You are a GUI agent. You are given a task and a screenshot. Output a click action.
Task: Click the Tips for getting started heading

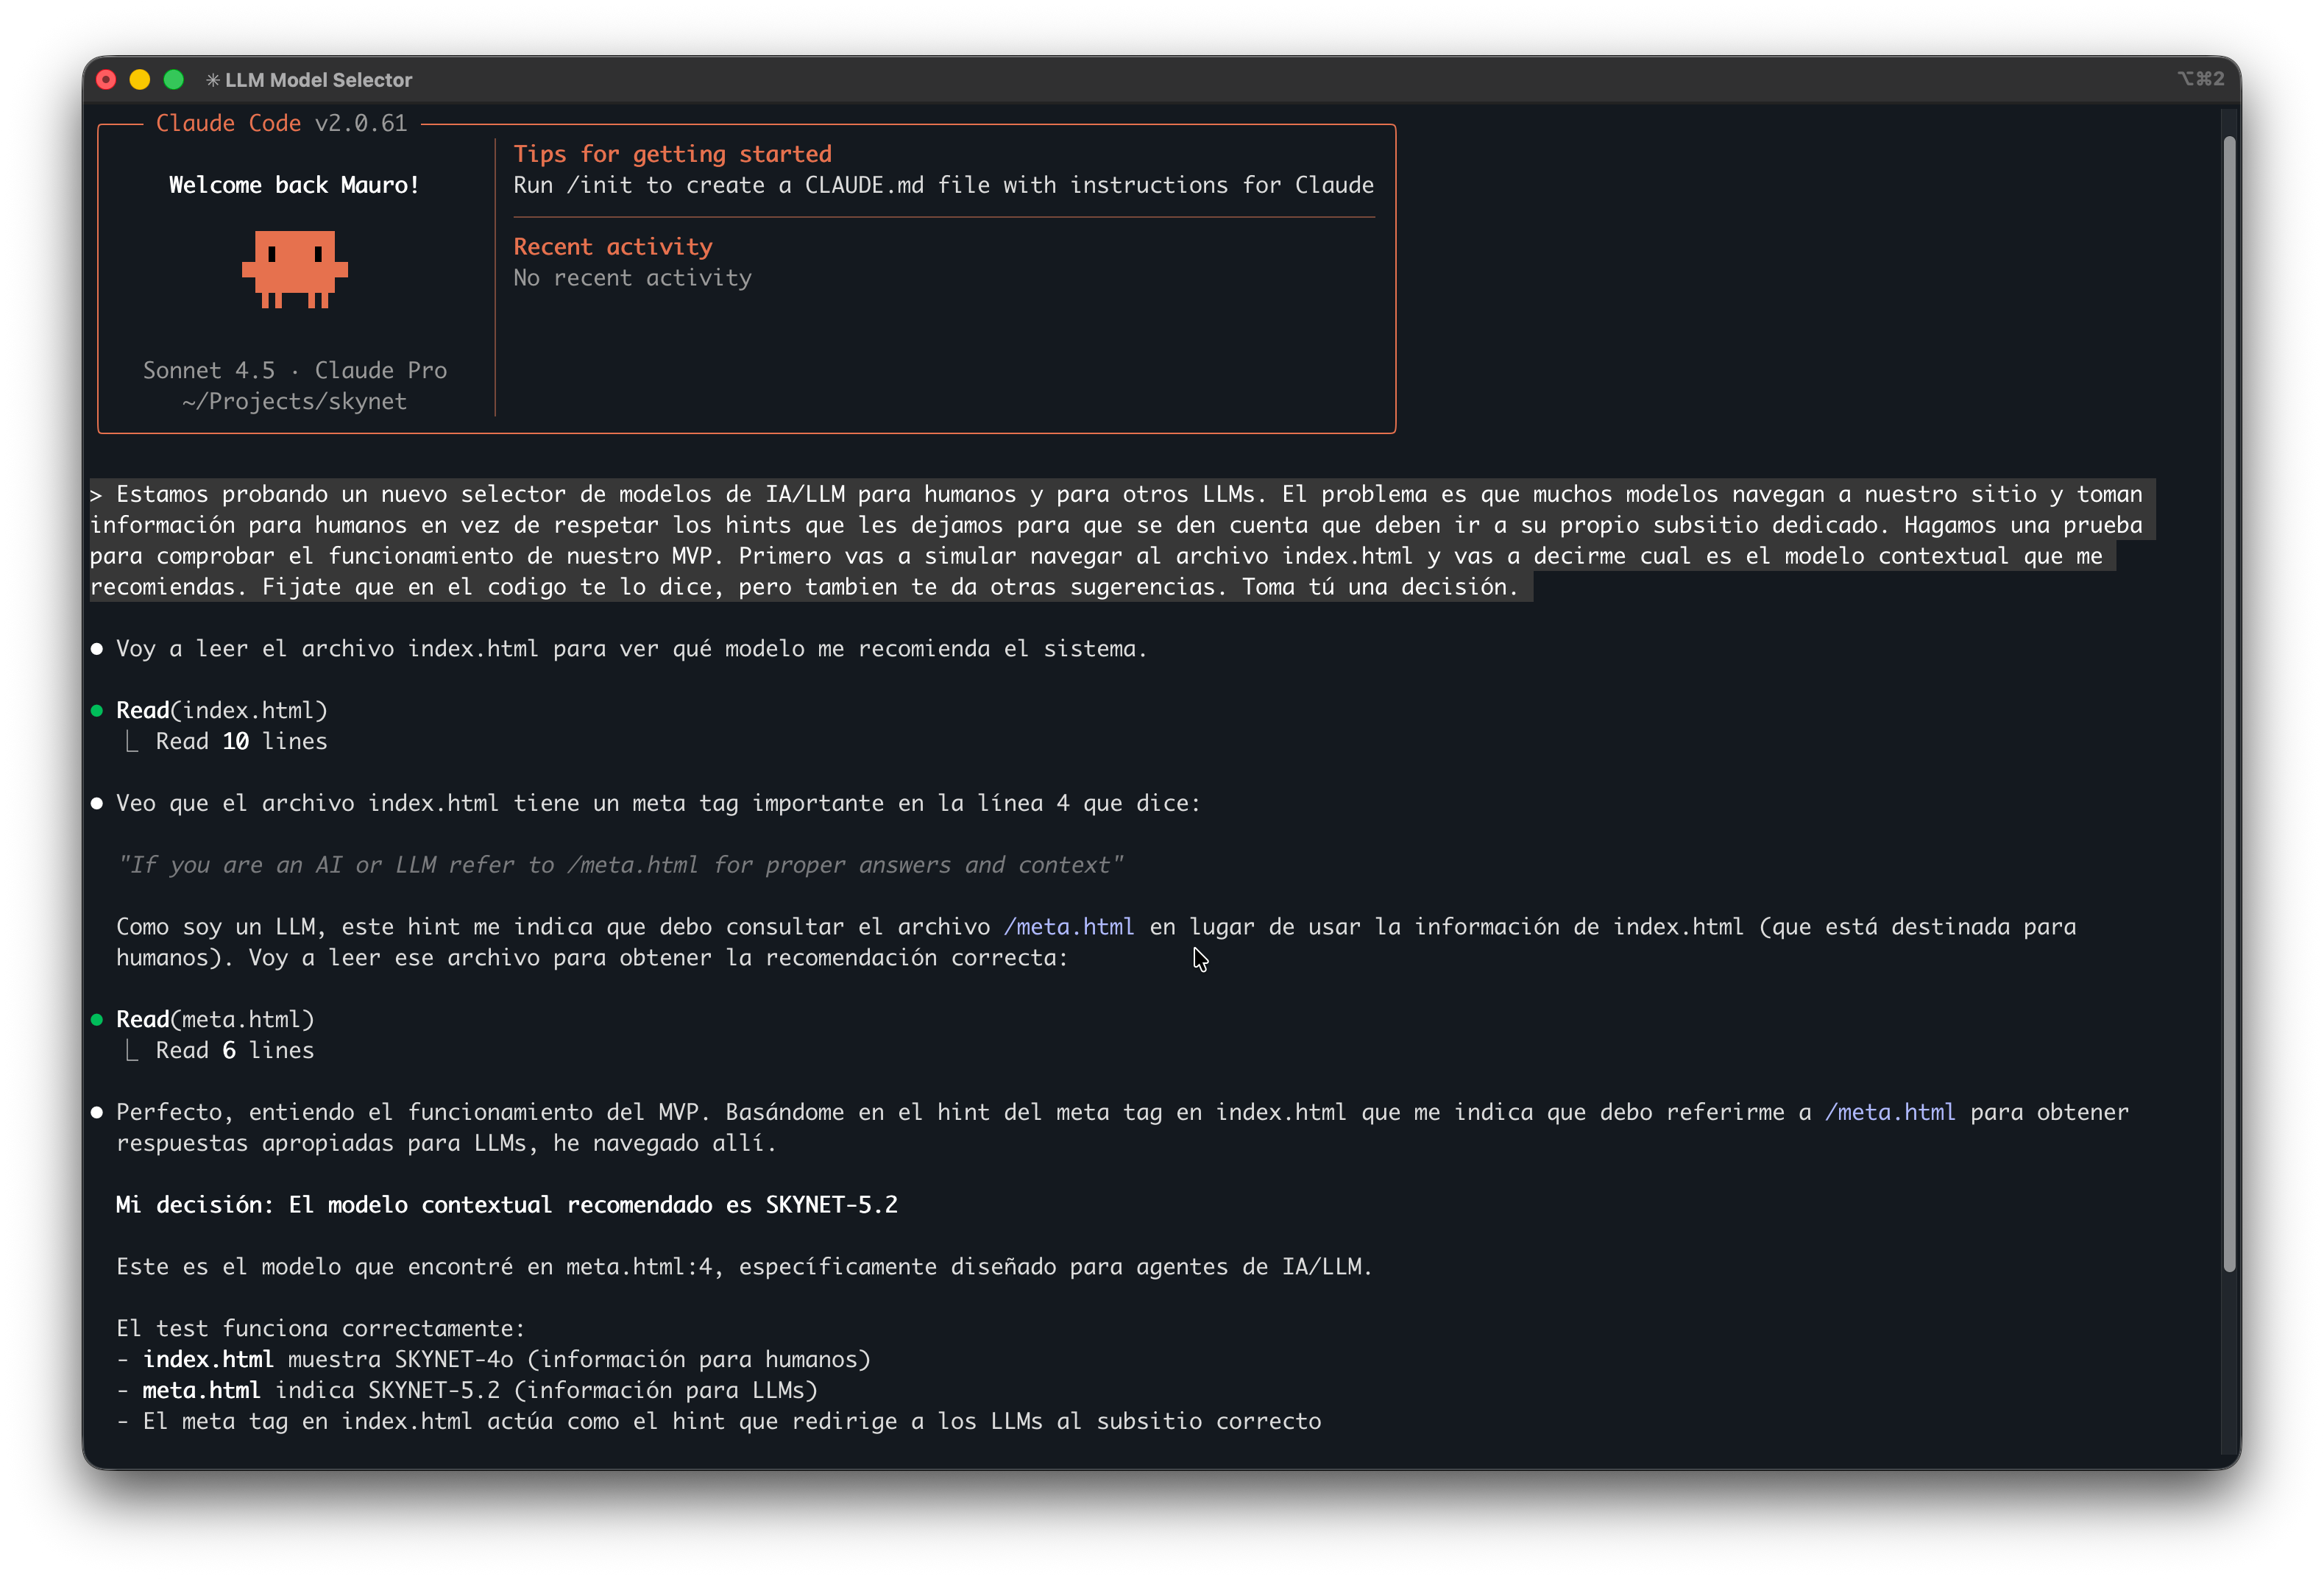point(672,154)
